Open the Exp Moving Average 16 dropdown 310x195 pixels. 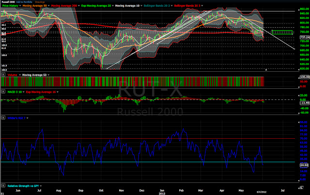pyautogui.click(x=58, y=92)
